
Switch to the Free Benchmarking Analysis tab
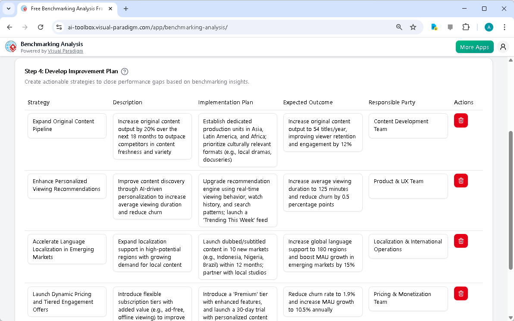click(x=65, y=8)
